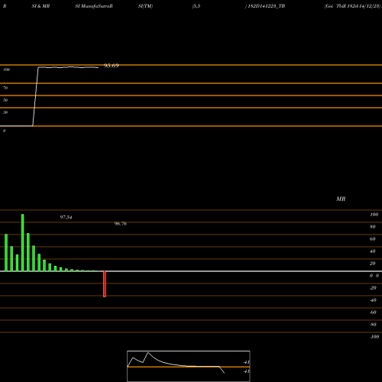Click the 95.69 RSI value label
This screenshot has width=382, height=382.
tap(112, 66)
